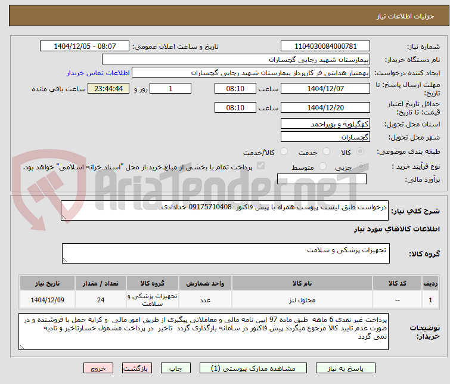Click the remaining days field showing 1
Image resolution: width=450 pixels, height=384 pixels.
click(x=170, y=88)
